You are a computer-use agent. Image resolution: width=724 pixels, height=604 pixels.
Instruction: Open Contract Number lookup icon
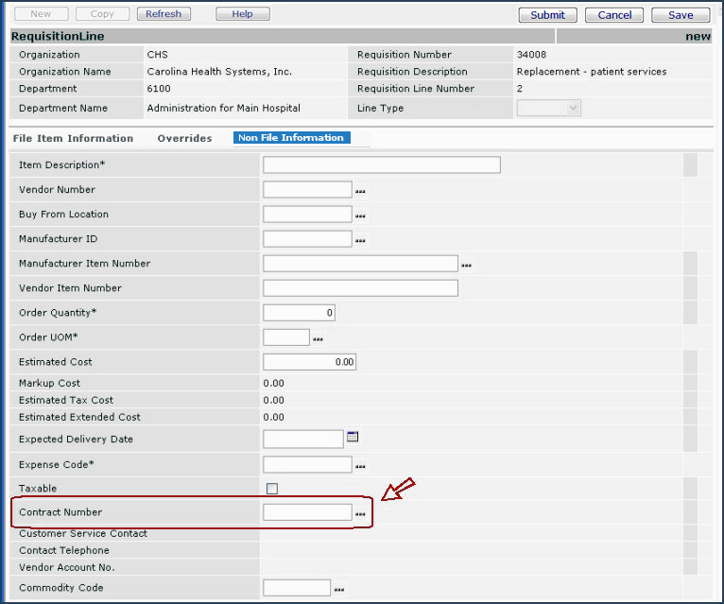[360, 513]
